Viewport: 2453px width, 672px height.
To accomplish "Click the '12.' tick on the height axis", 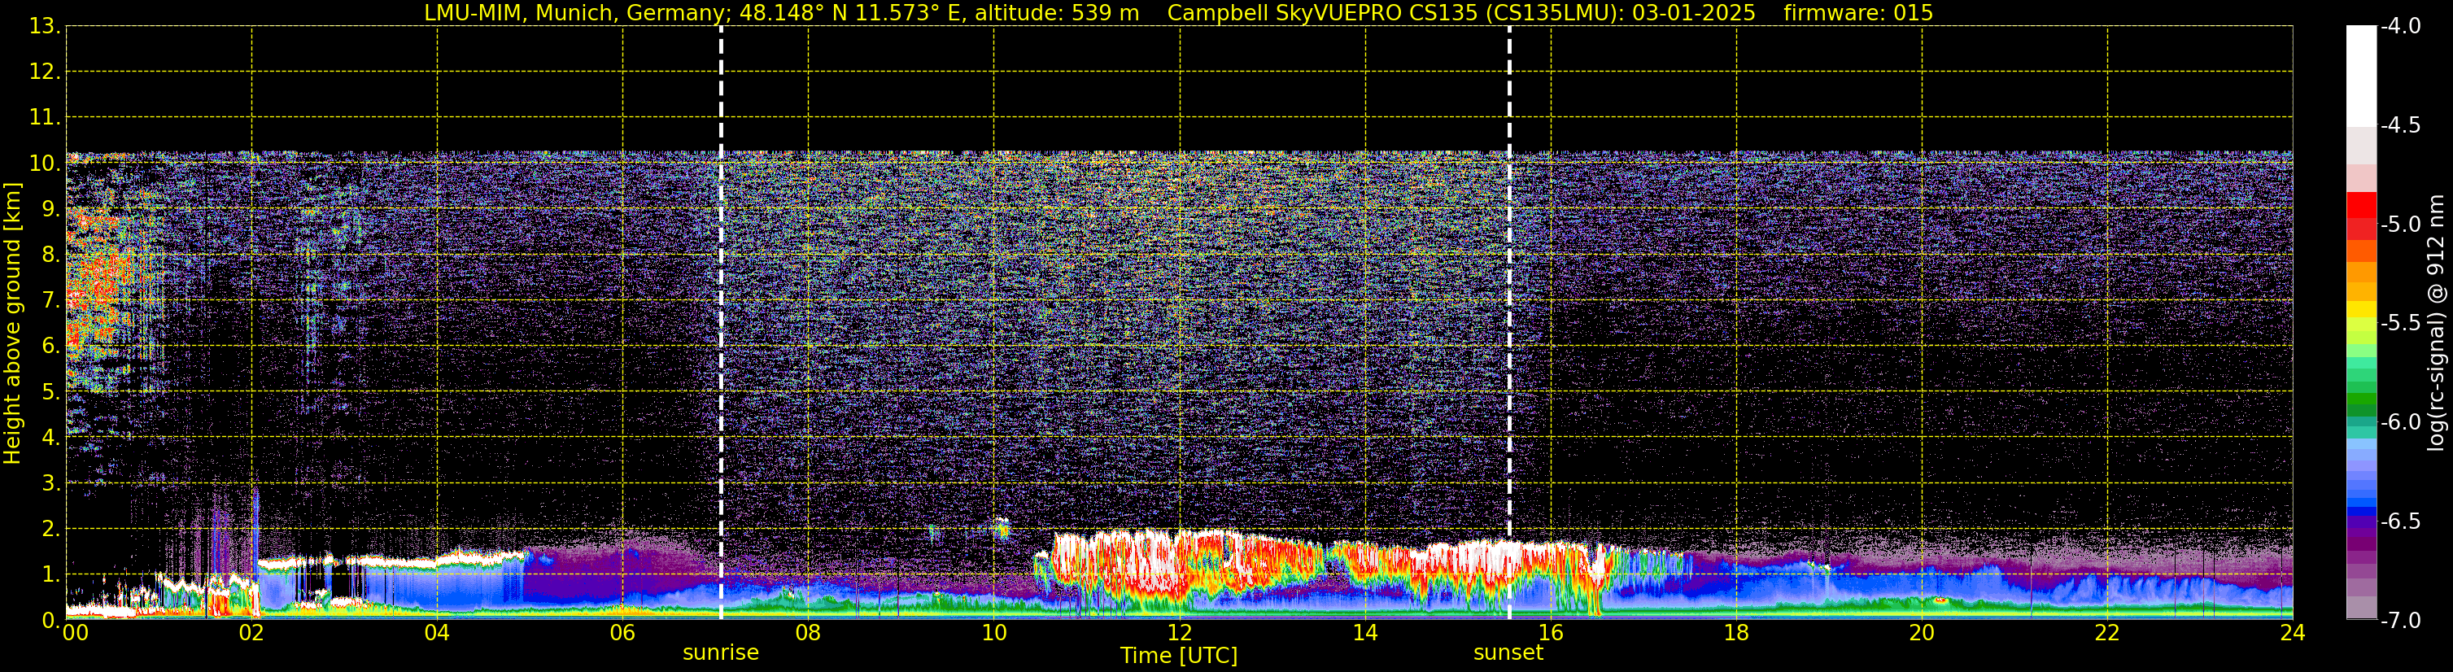I will [45, 72].
